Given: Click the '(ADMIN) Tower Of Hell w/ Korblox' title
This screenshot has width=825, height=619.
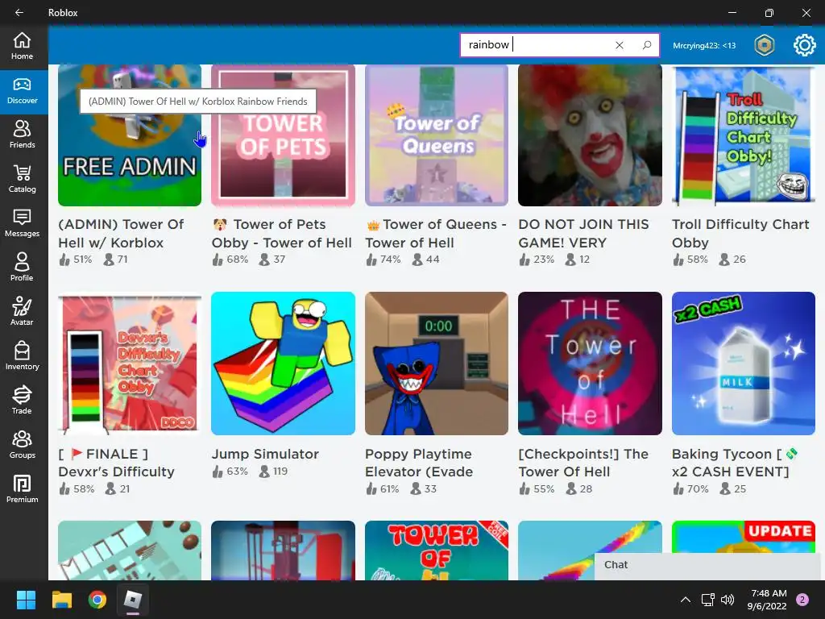Looking at the screenshot, I should point(121,233).
